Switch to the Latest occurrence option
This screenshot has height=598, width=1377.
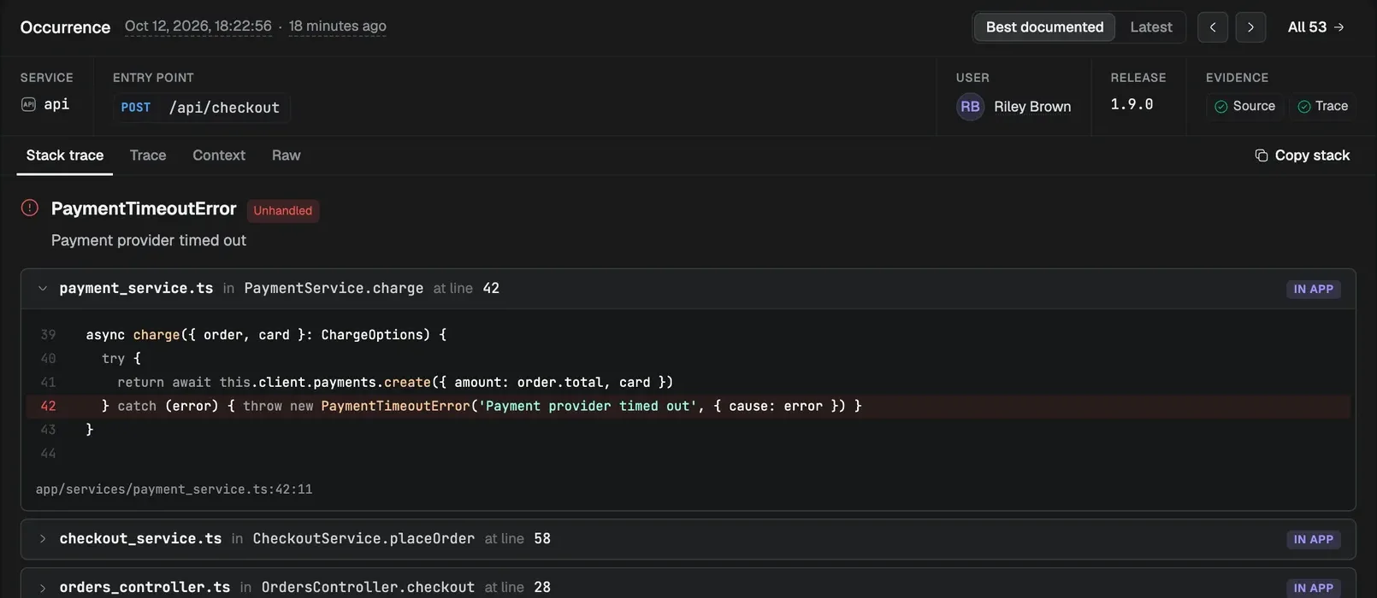(x=1150, y=27)
